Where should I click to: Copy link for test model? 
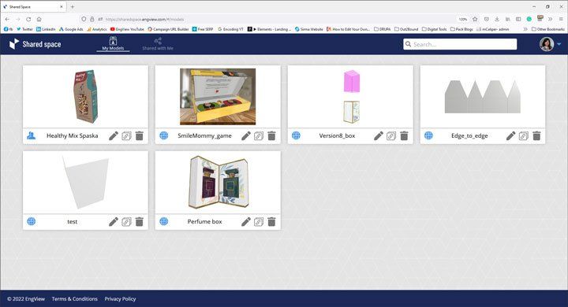(126, 222)
